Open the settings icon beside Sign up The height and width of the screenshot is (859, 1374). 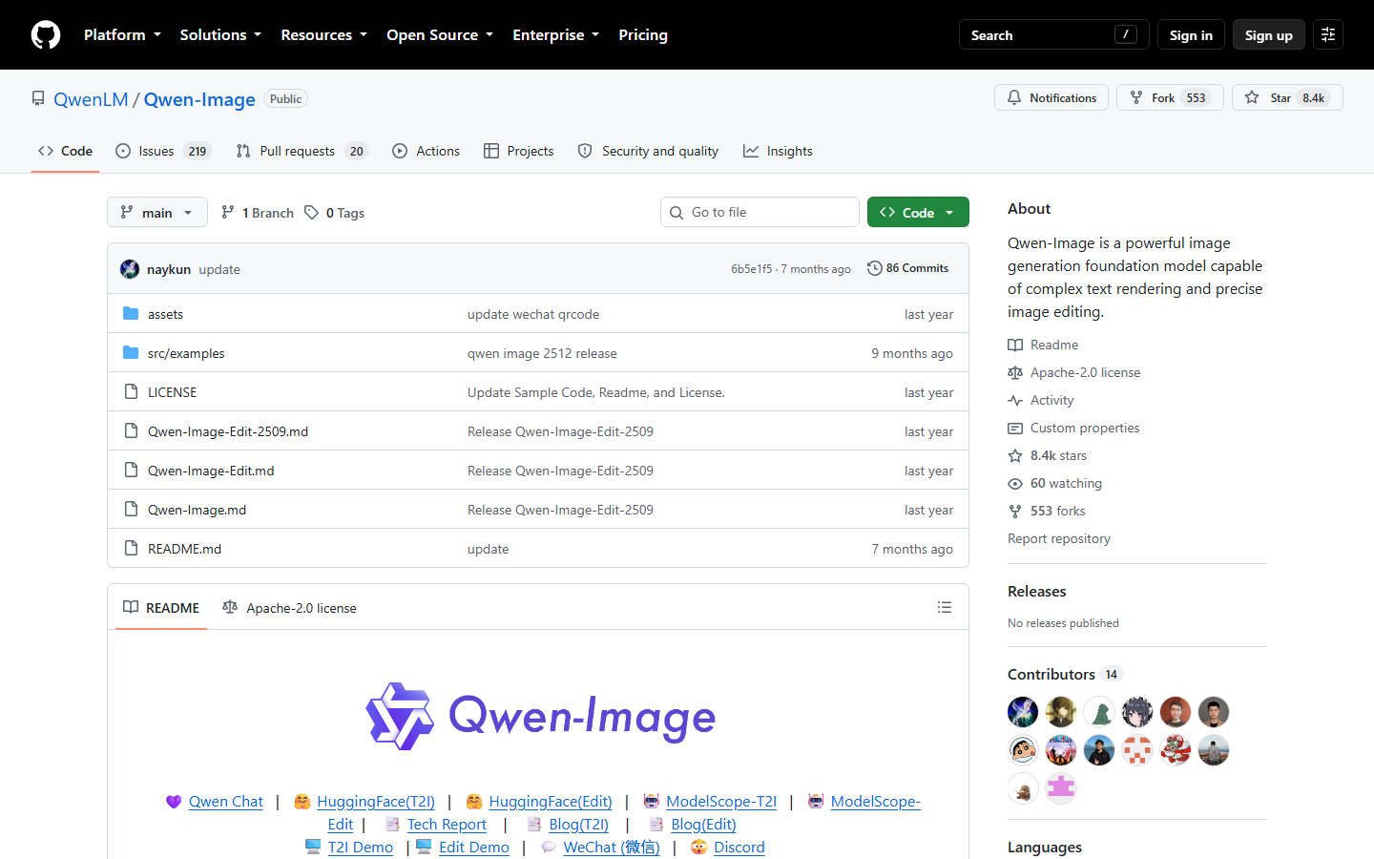click(1328, 34)
